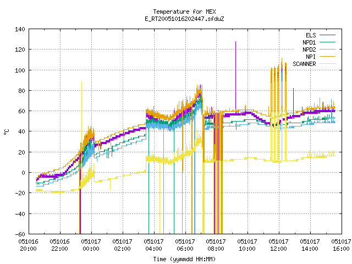Click the 051017 16:00 x-axis label
Screen dimensions: 352x264
coord(341,245)
